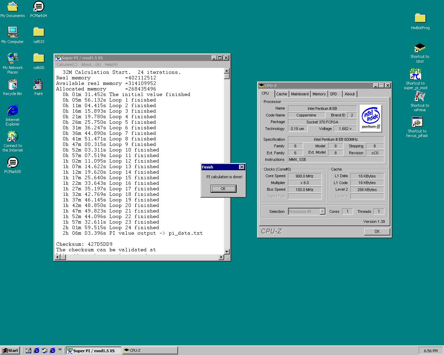Open the PCMark05 desktop shortcut

tap(12, 165)
